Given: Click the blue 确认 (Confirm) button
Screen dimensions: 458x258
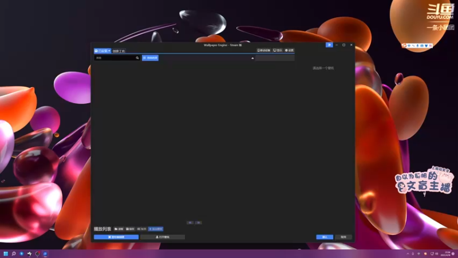Looking at the screenshot, I should (x=325, y=237).
